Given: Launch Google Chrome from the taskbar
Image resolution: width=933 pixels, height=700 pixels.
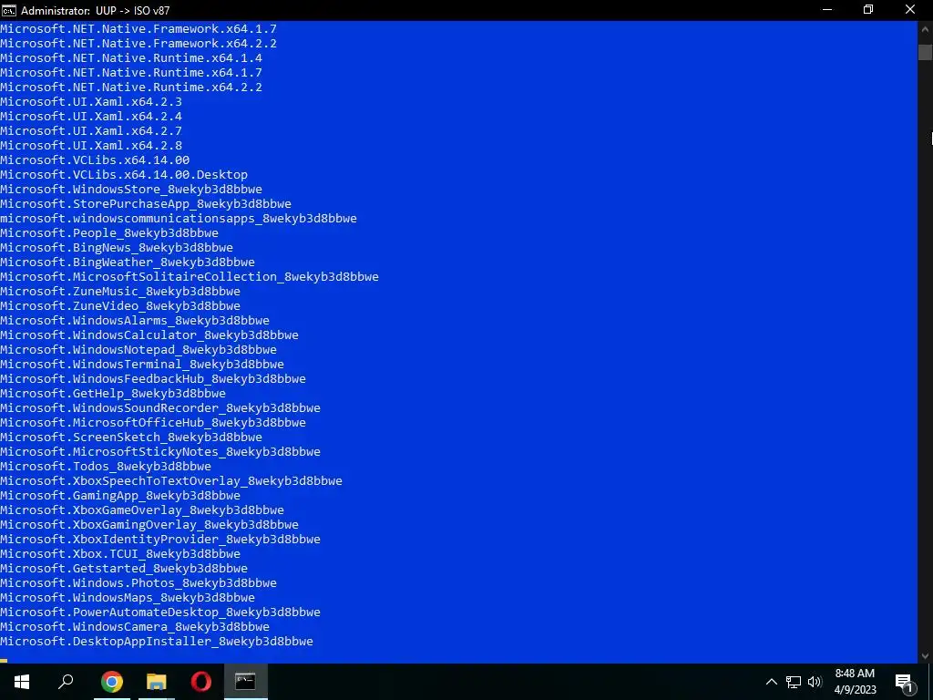Looking at the screenshot, I should [x=111, y=682].
